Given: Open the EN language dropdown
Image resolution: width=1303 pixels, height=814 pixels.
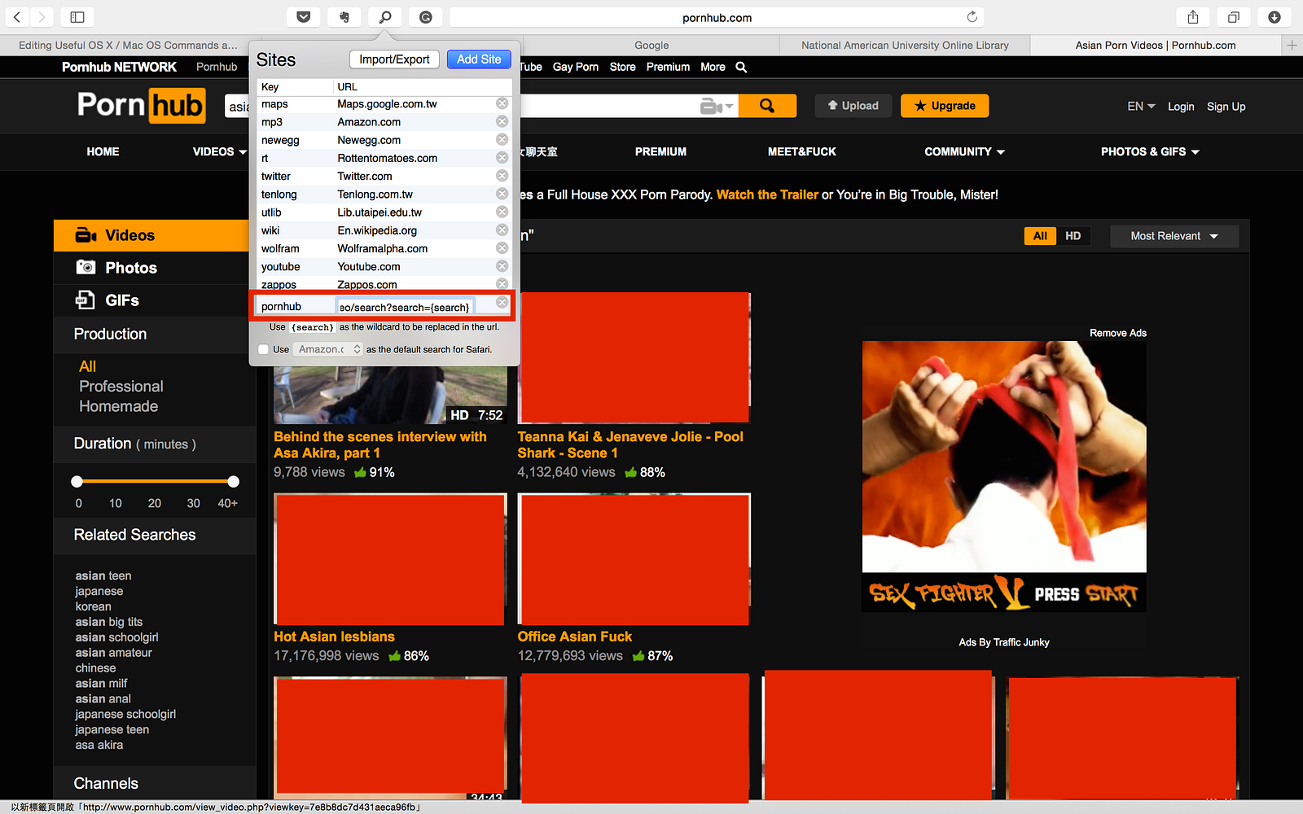Looking at the screenshot, I should (1141, 107).
